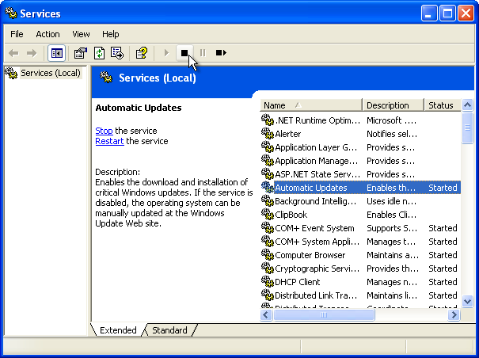479x358 pixels.
Task: Click the Automatic Updates service gear icon
Action: tap(268, 187)
